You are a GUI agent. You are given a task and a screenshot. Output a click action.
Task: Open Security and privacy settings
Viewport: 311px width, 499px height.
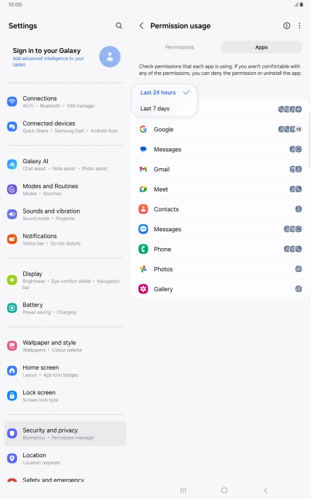pyautogui.click(x=65, y=433)
